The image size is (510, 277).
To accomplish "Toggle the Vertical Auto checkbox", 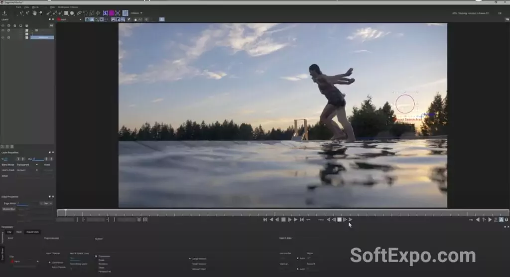I will [298, 269].
